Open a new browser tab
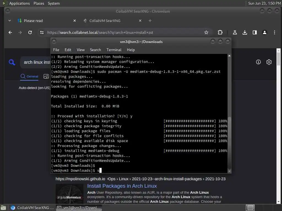This screenshot has height=211, width=282. [150, 21]
